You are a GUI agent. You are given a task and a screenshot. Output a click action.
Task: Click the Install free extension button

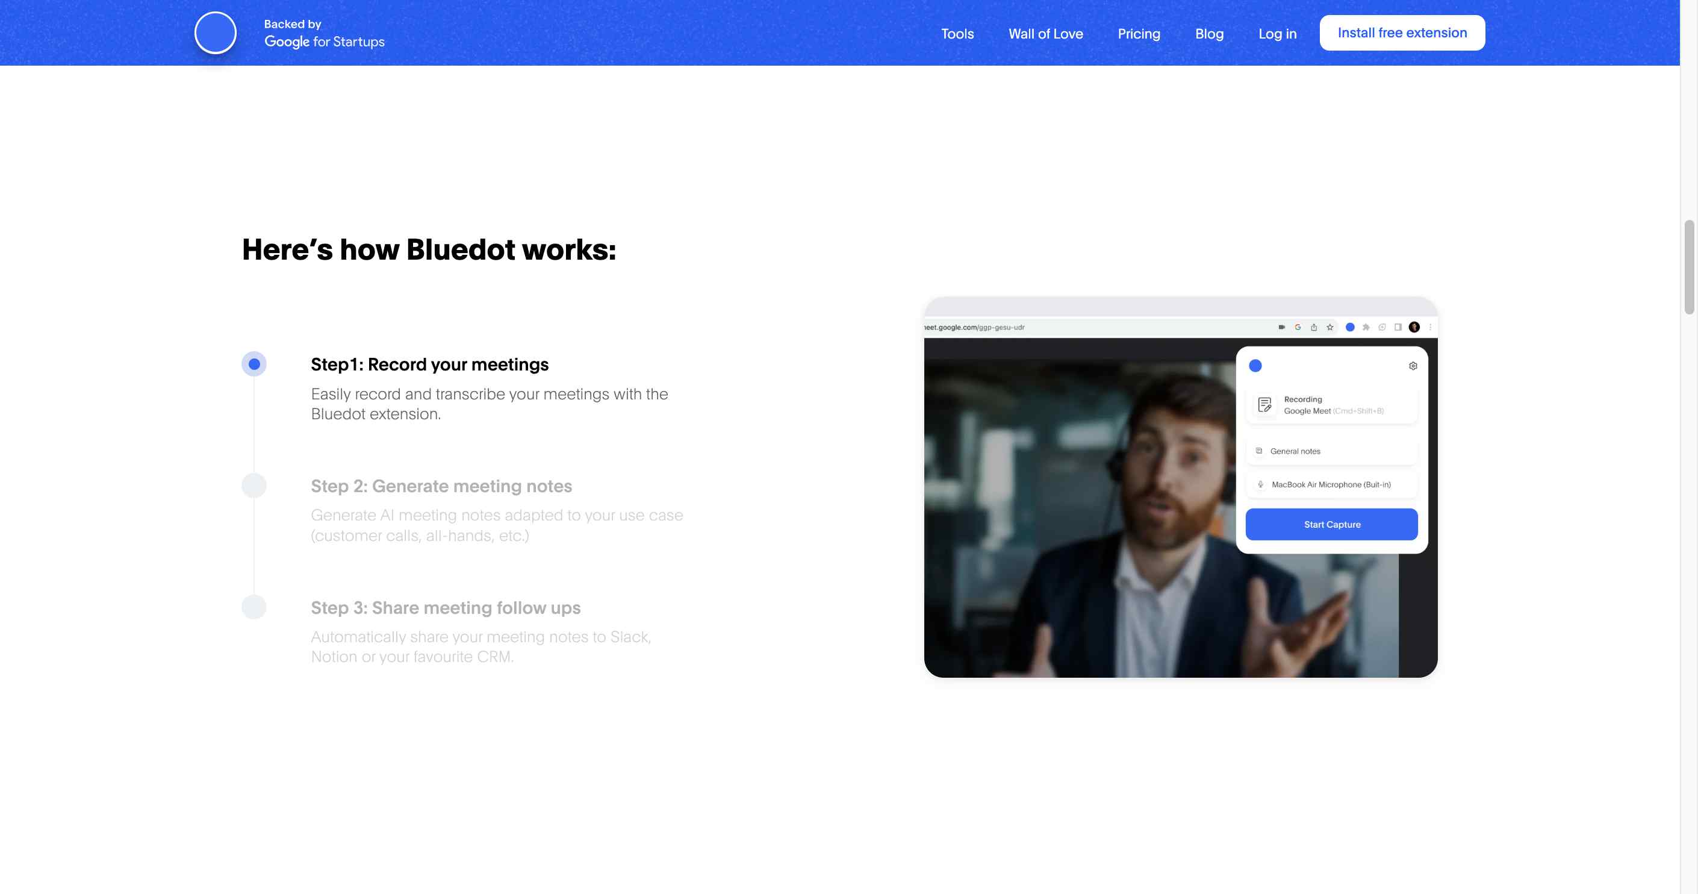click(x=1402, y=33)
